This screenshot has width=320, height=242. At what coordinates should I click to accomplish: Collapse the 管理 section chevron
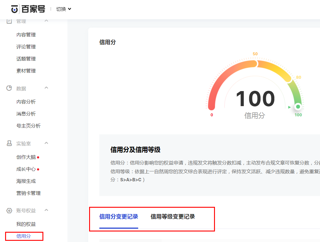tap(46, 21)
